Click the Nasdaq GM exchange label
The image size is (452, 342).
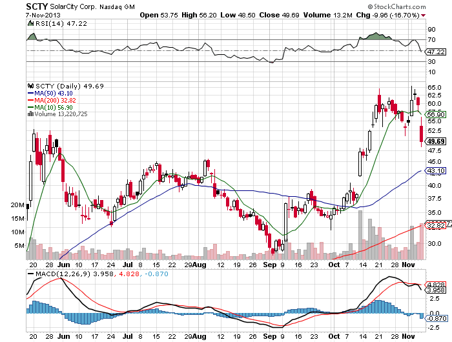point(117,6)
